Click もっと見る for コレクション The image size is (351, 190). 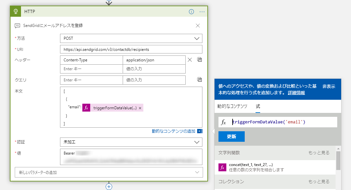coord(319,181)
